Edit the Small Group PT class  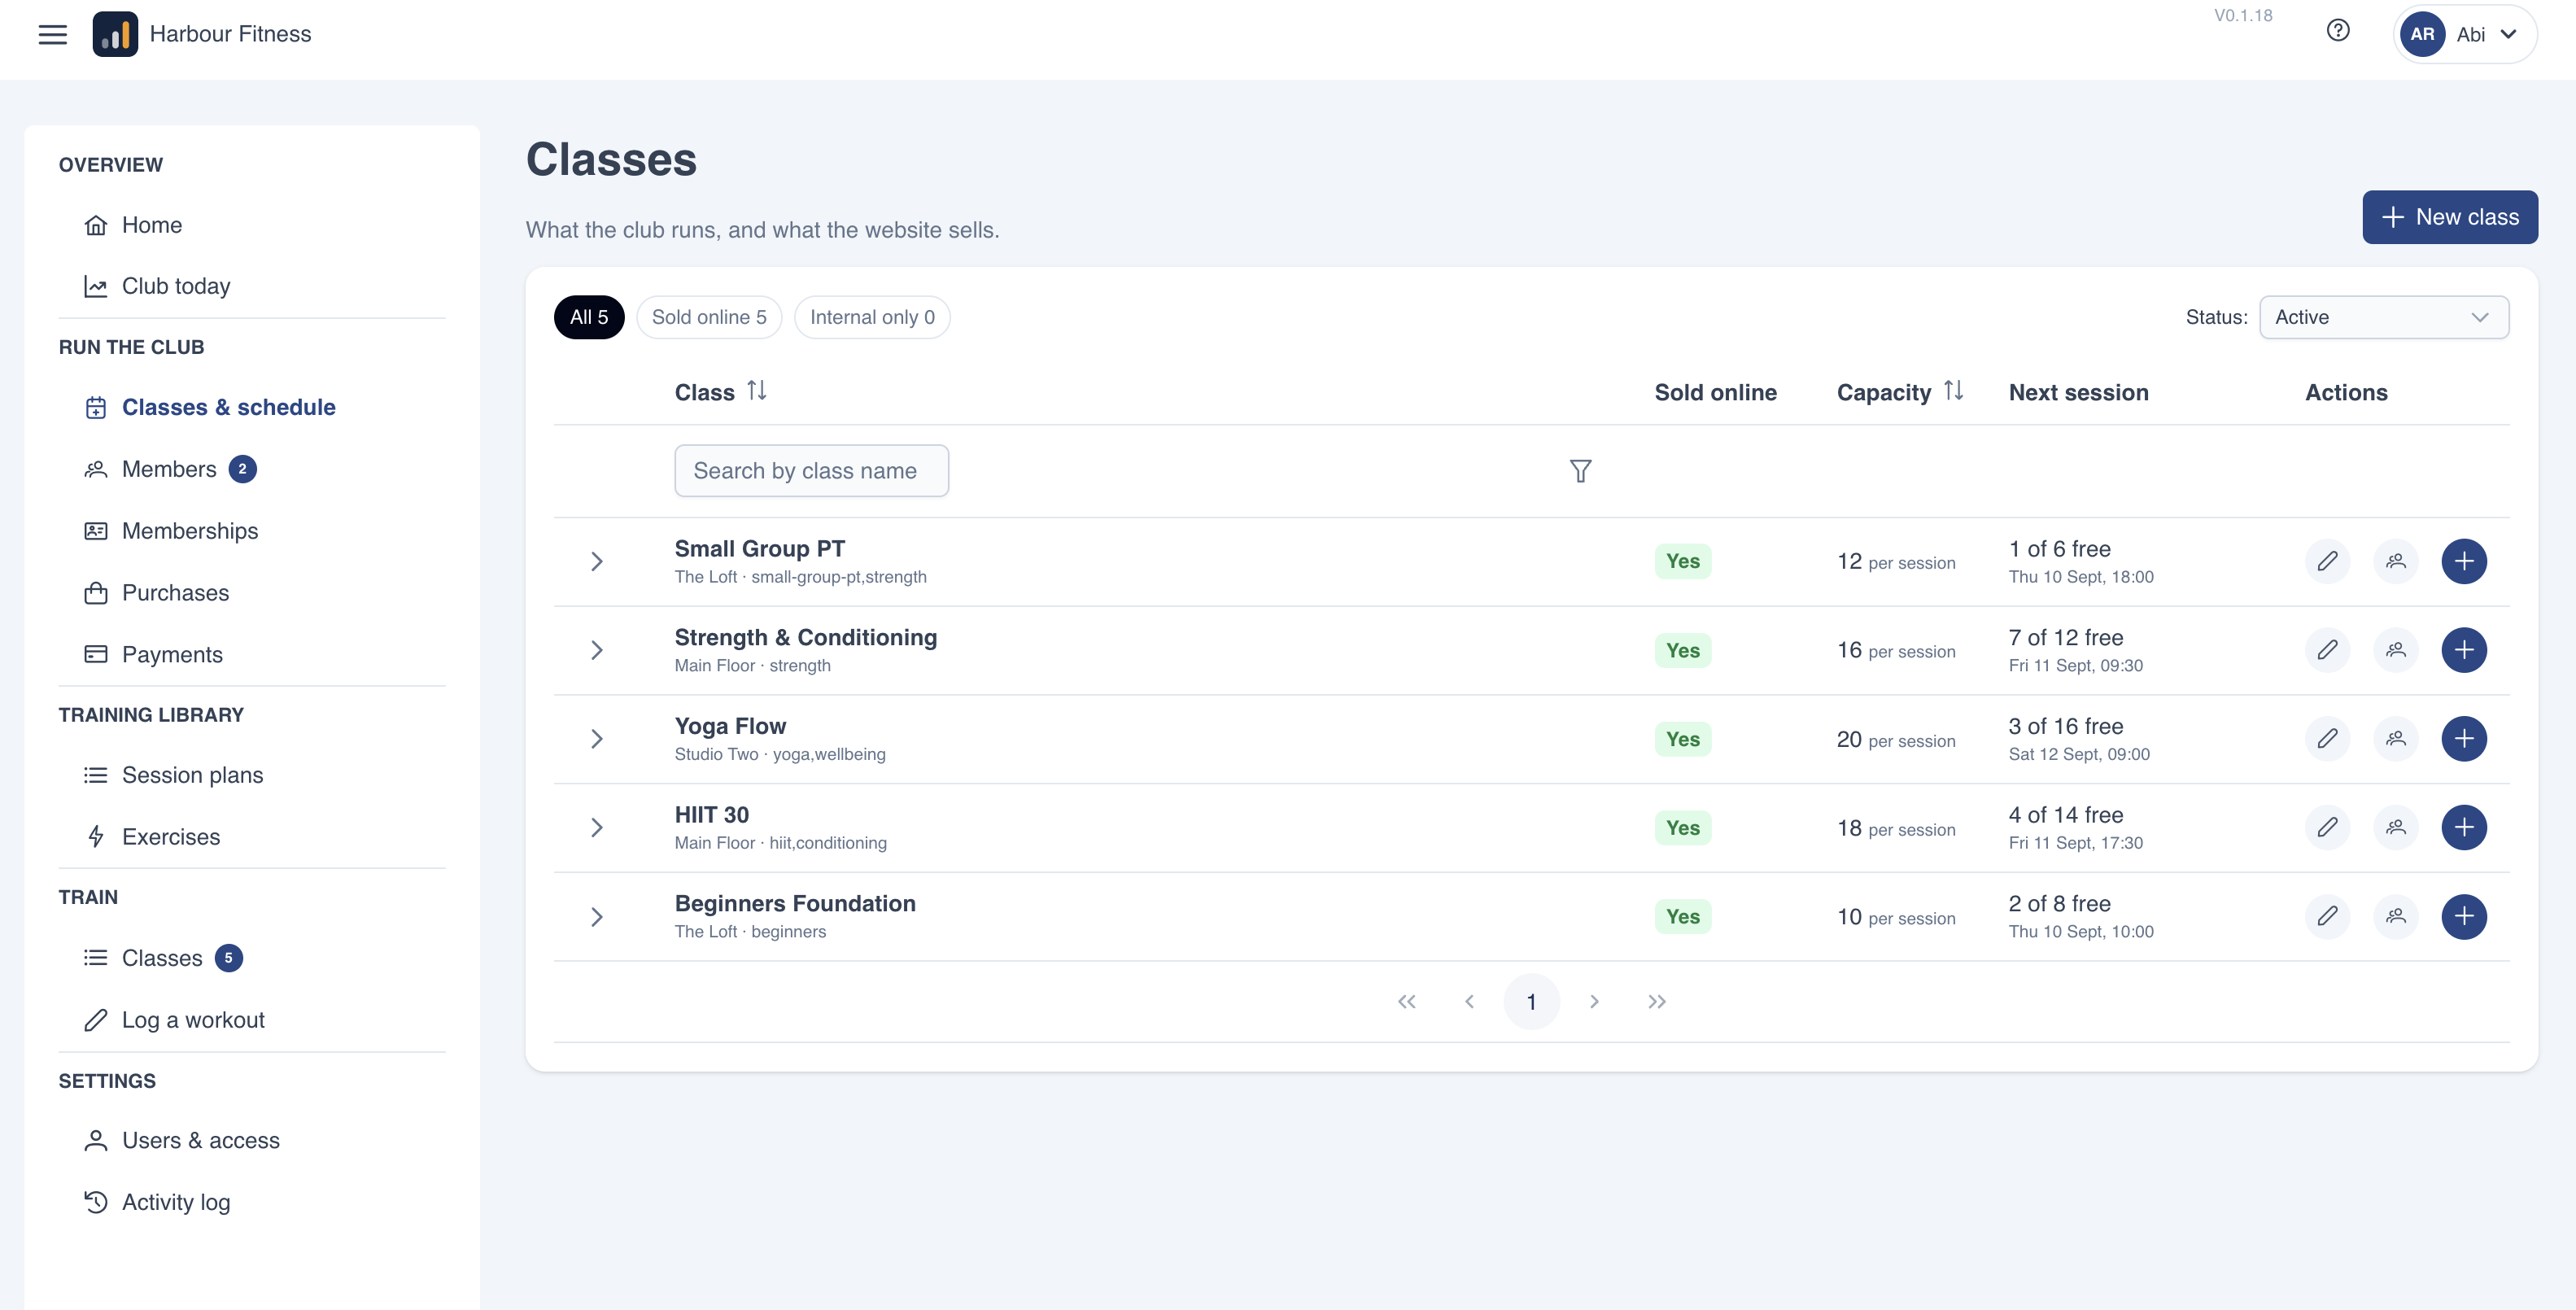2327,561
